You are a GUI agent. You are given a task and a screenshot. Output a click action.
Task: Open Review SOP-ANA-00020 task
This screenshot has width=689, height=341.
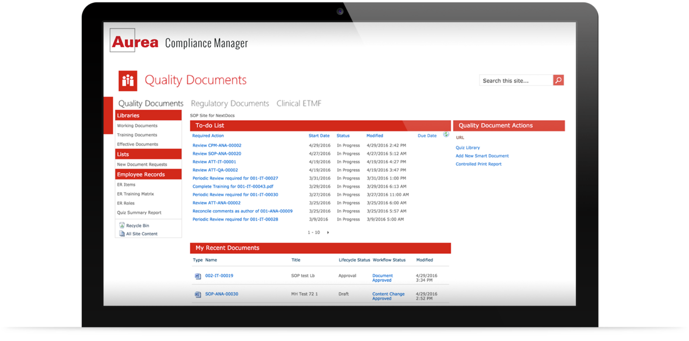(x=217, y=154)
